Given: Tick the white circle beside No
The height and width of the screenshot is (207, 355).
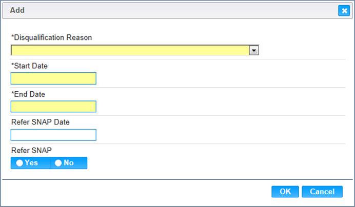Looking at the screenshot, I should pos(58,163).
